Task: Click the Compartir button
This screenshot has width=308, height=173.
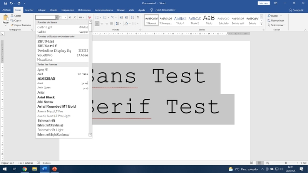Action: coord(296,10)
